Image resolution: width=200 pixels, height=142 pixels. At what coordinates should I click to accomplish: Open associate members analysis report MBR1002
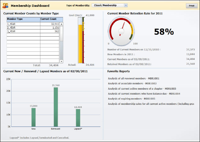(132, 84)
